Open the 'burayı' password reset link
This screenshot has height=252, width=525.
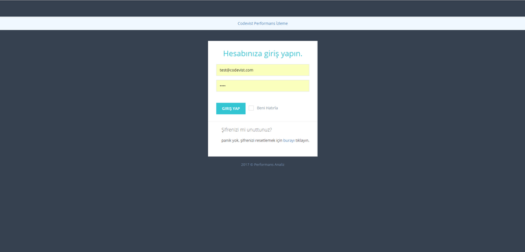289,141
